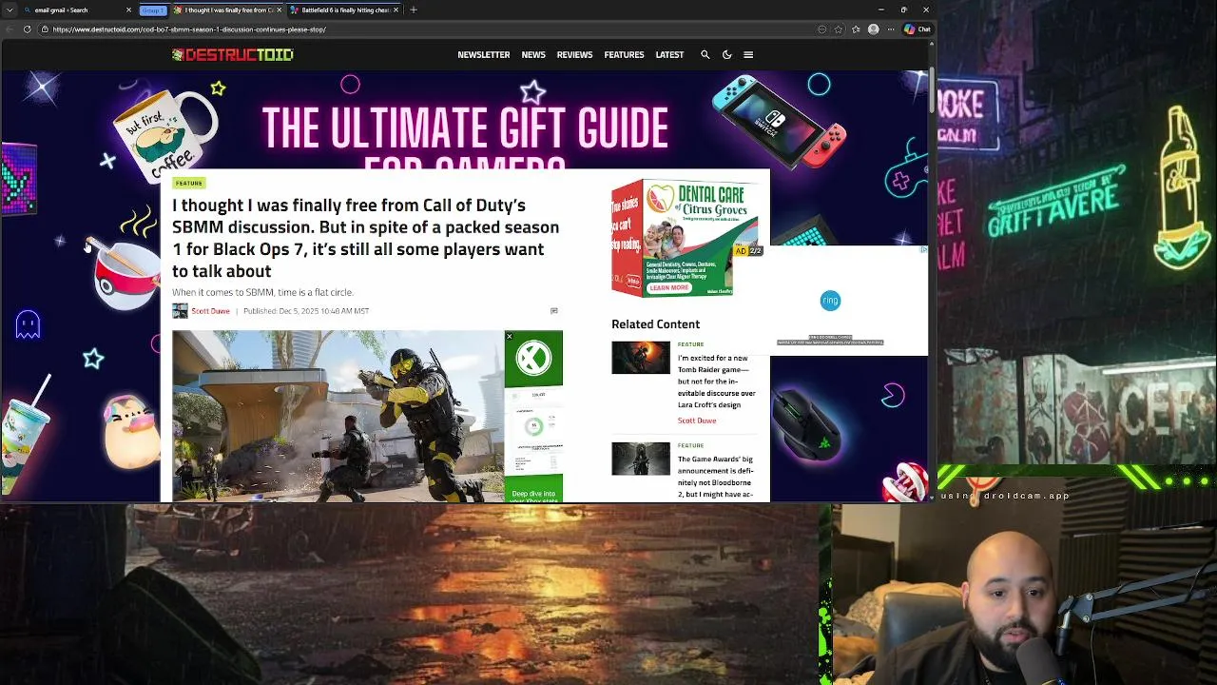Viewport: 1217px width, 685px height.
Task: Open the LATEST nav item
Action: pyautogui.click(x=669, y=55)
